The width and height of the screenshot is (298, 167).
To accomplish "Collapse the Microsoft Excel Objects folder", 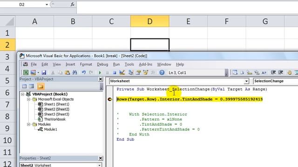I will coord(28,99).
